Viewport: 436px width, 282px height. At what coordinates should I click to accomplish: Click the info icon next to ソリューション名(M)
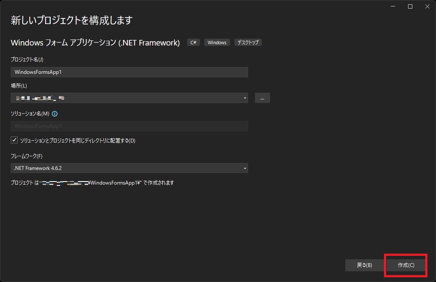[54, 114]
